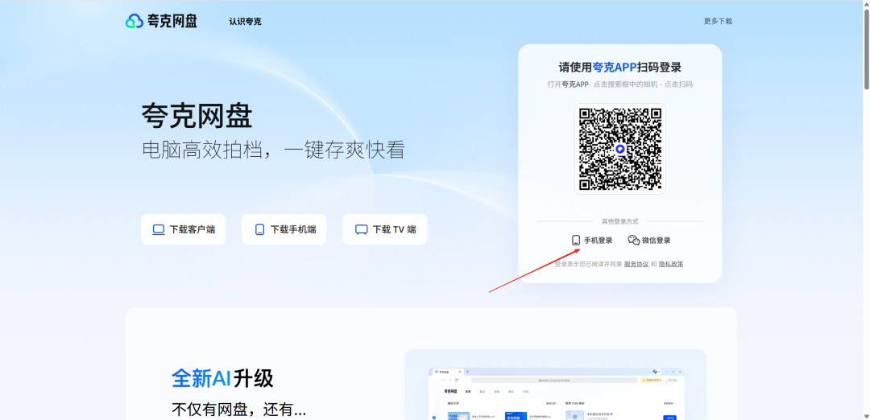Image resolution: width=870 pixels, height=420 pixels.
Task: Click the 电脑高效拍档 slogan text
Action: pyautogui.click(x=273, y=150)
